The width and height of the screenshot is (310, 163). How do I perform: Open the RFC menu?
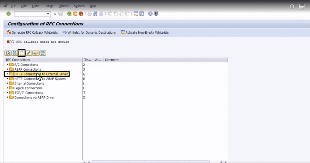tap(13, 6)
